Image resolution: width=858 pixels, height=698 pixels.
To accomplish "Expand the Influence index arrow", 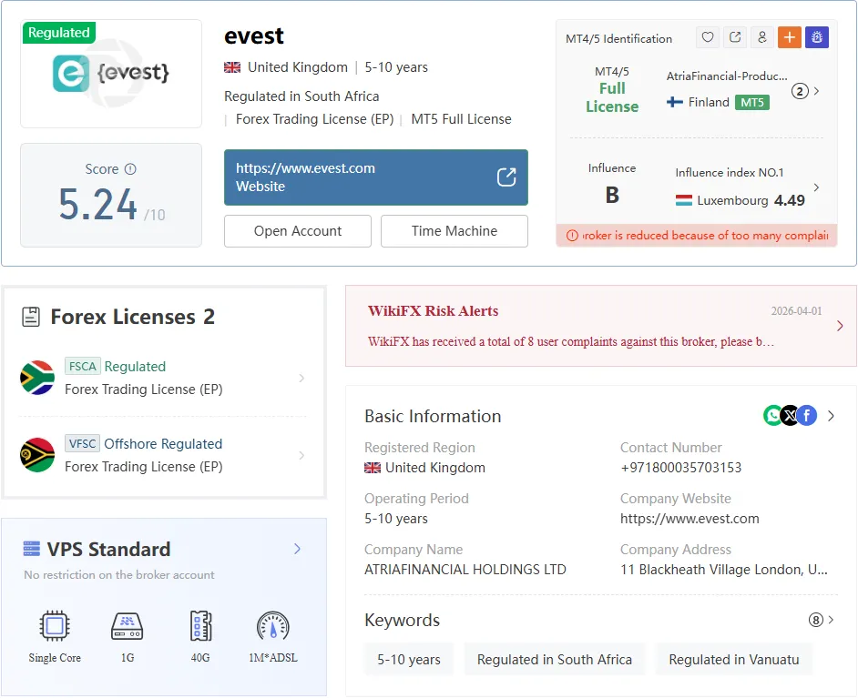I will 816,187.
